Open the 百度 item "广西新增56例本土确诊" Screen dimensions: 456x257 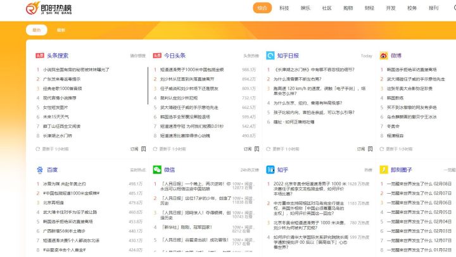[64, 231]
